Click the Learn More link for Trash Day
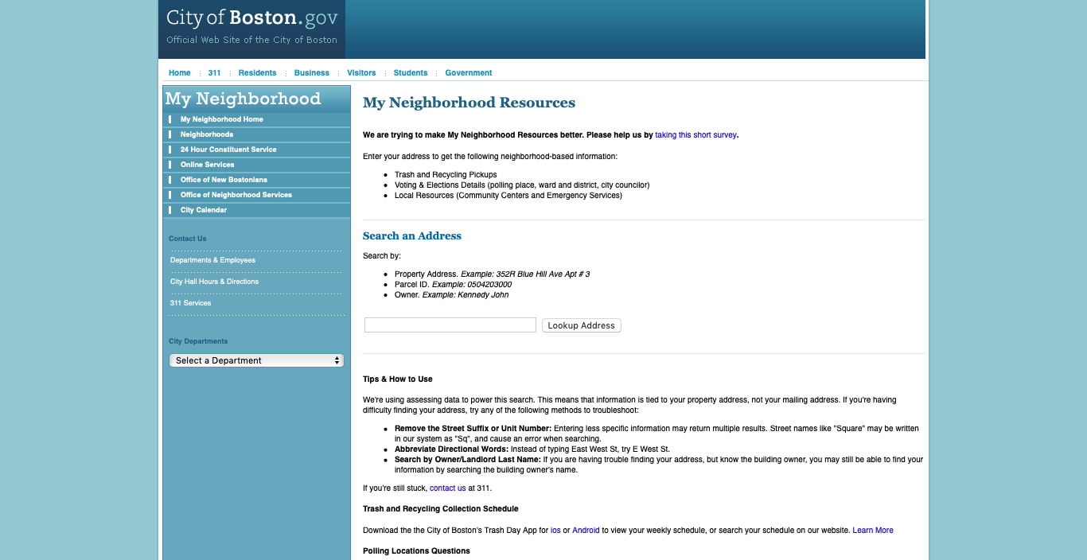The image size is (1087, 560). point(873,530)
